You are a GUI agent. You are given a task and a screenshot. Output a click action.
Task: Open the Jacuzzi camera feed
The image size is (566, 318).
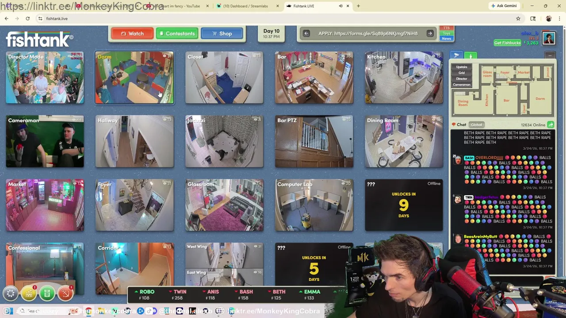[224, 141]
